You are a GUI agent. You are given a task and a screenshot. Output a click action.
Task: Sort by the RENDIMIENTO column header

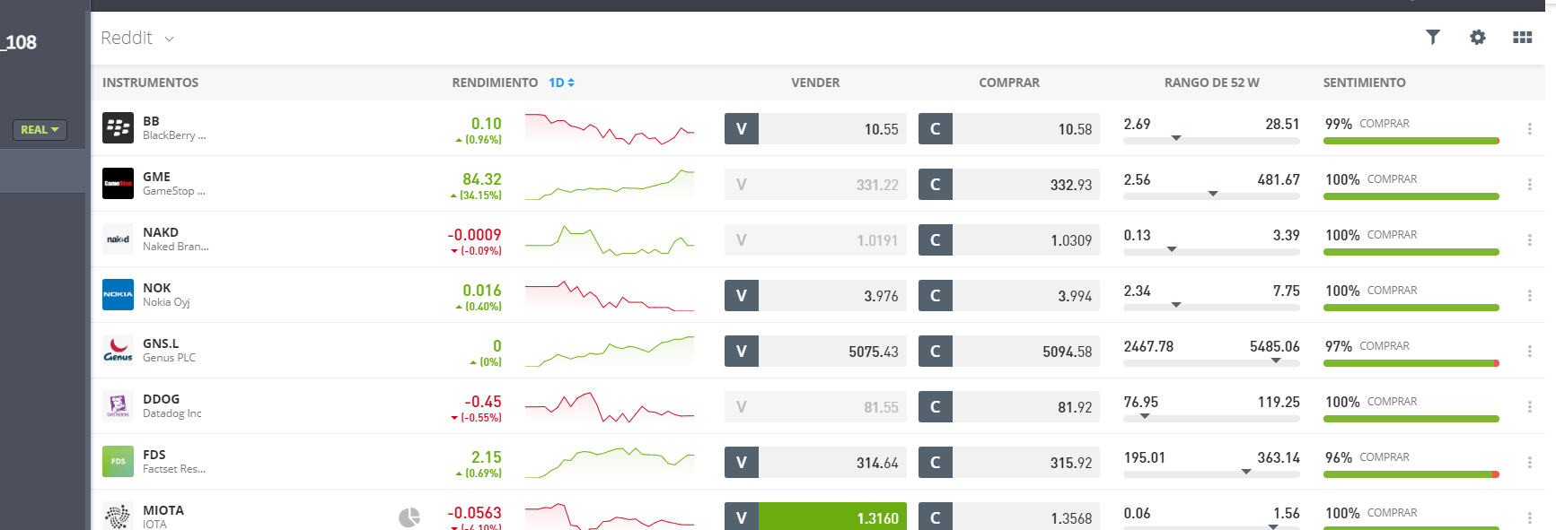click(495, 83)
